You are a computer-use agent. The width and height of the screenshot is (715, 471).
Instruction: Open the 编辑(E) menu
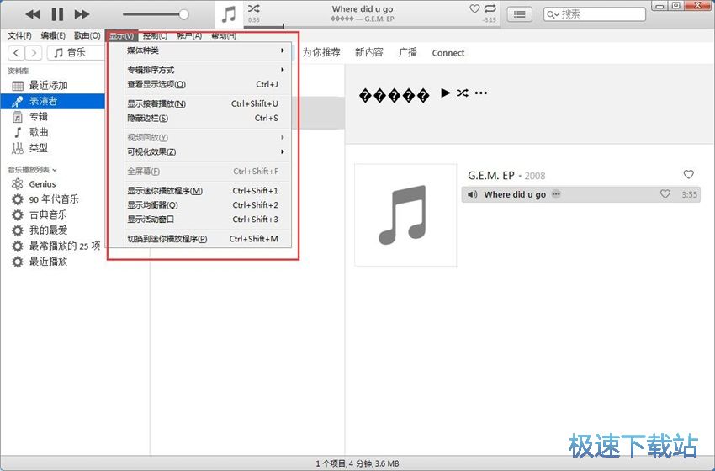[53, 35]
